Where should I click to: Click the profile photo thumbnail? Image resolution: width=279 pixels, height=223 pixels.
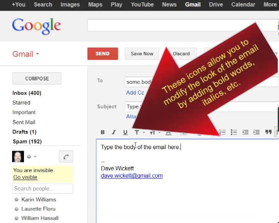[x=18, y=157]
